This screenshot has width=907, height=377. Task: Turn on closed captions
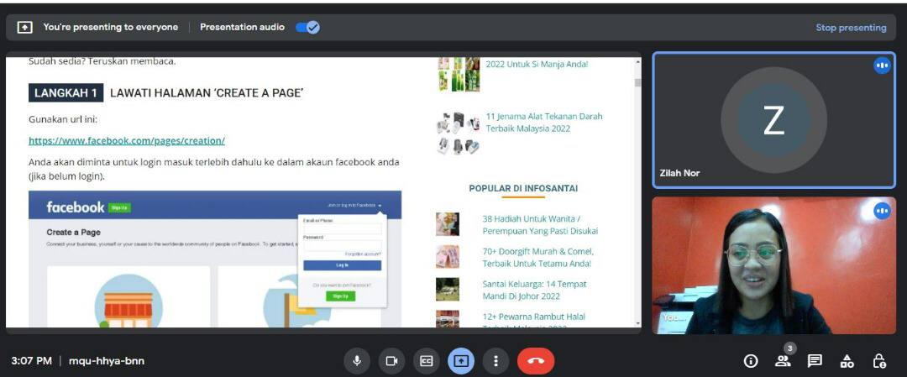[x=427, y=361]
